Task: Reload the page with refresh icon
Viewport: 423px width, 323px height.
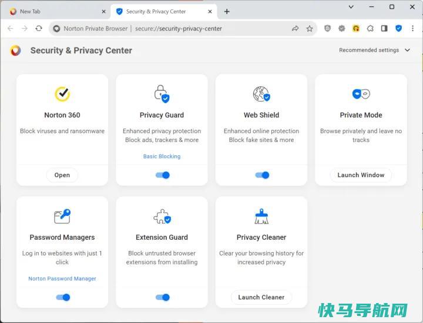Action: 39,28
